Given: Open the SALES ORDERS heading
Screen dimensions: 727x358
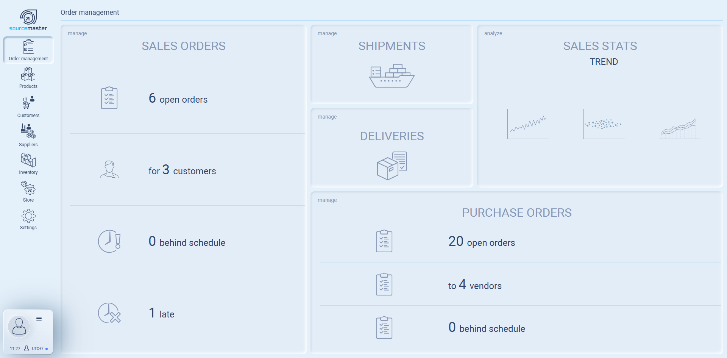Looking at the screenshot, I should click(x=184, y=46).
